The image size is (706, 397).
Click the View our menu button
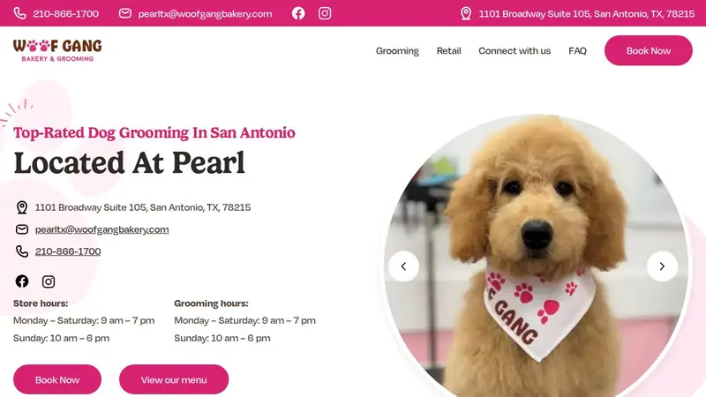pyautogui.click(x=174, y=379)
